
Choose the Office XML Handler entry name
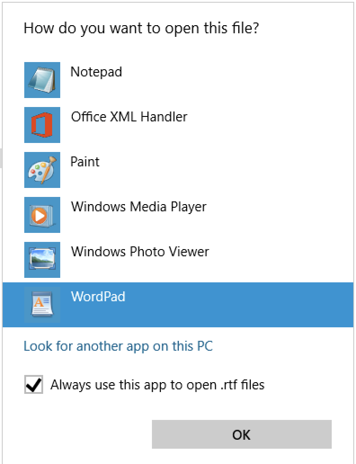129,117
